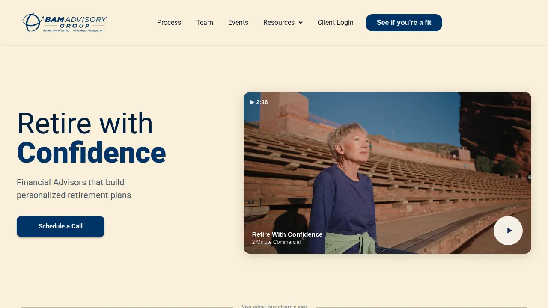
Task: Open the Process menu item
Action: [x=169, y=23]
